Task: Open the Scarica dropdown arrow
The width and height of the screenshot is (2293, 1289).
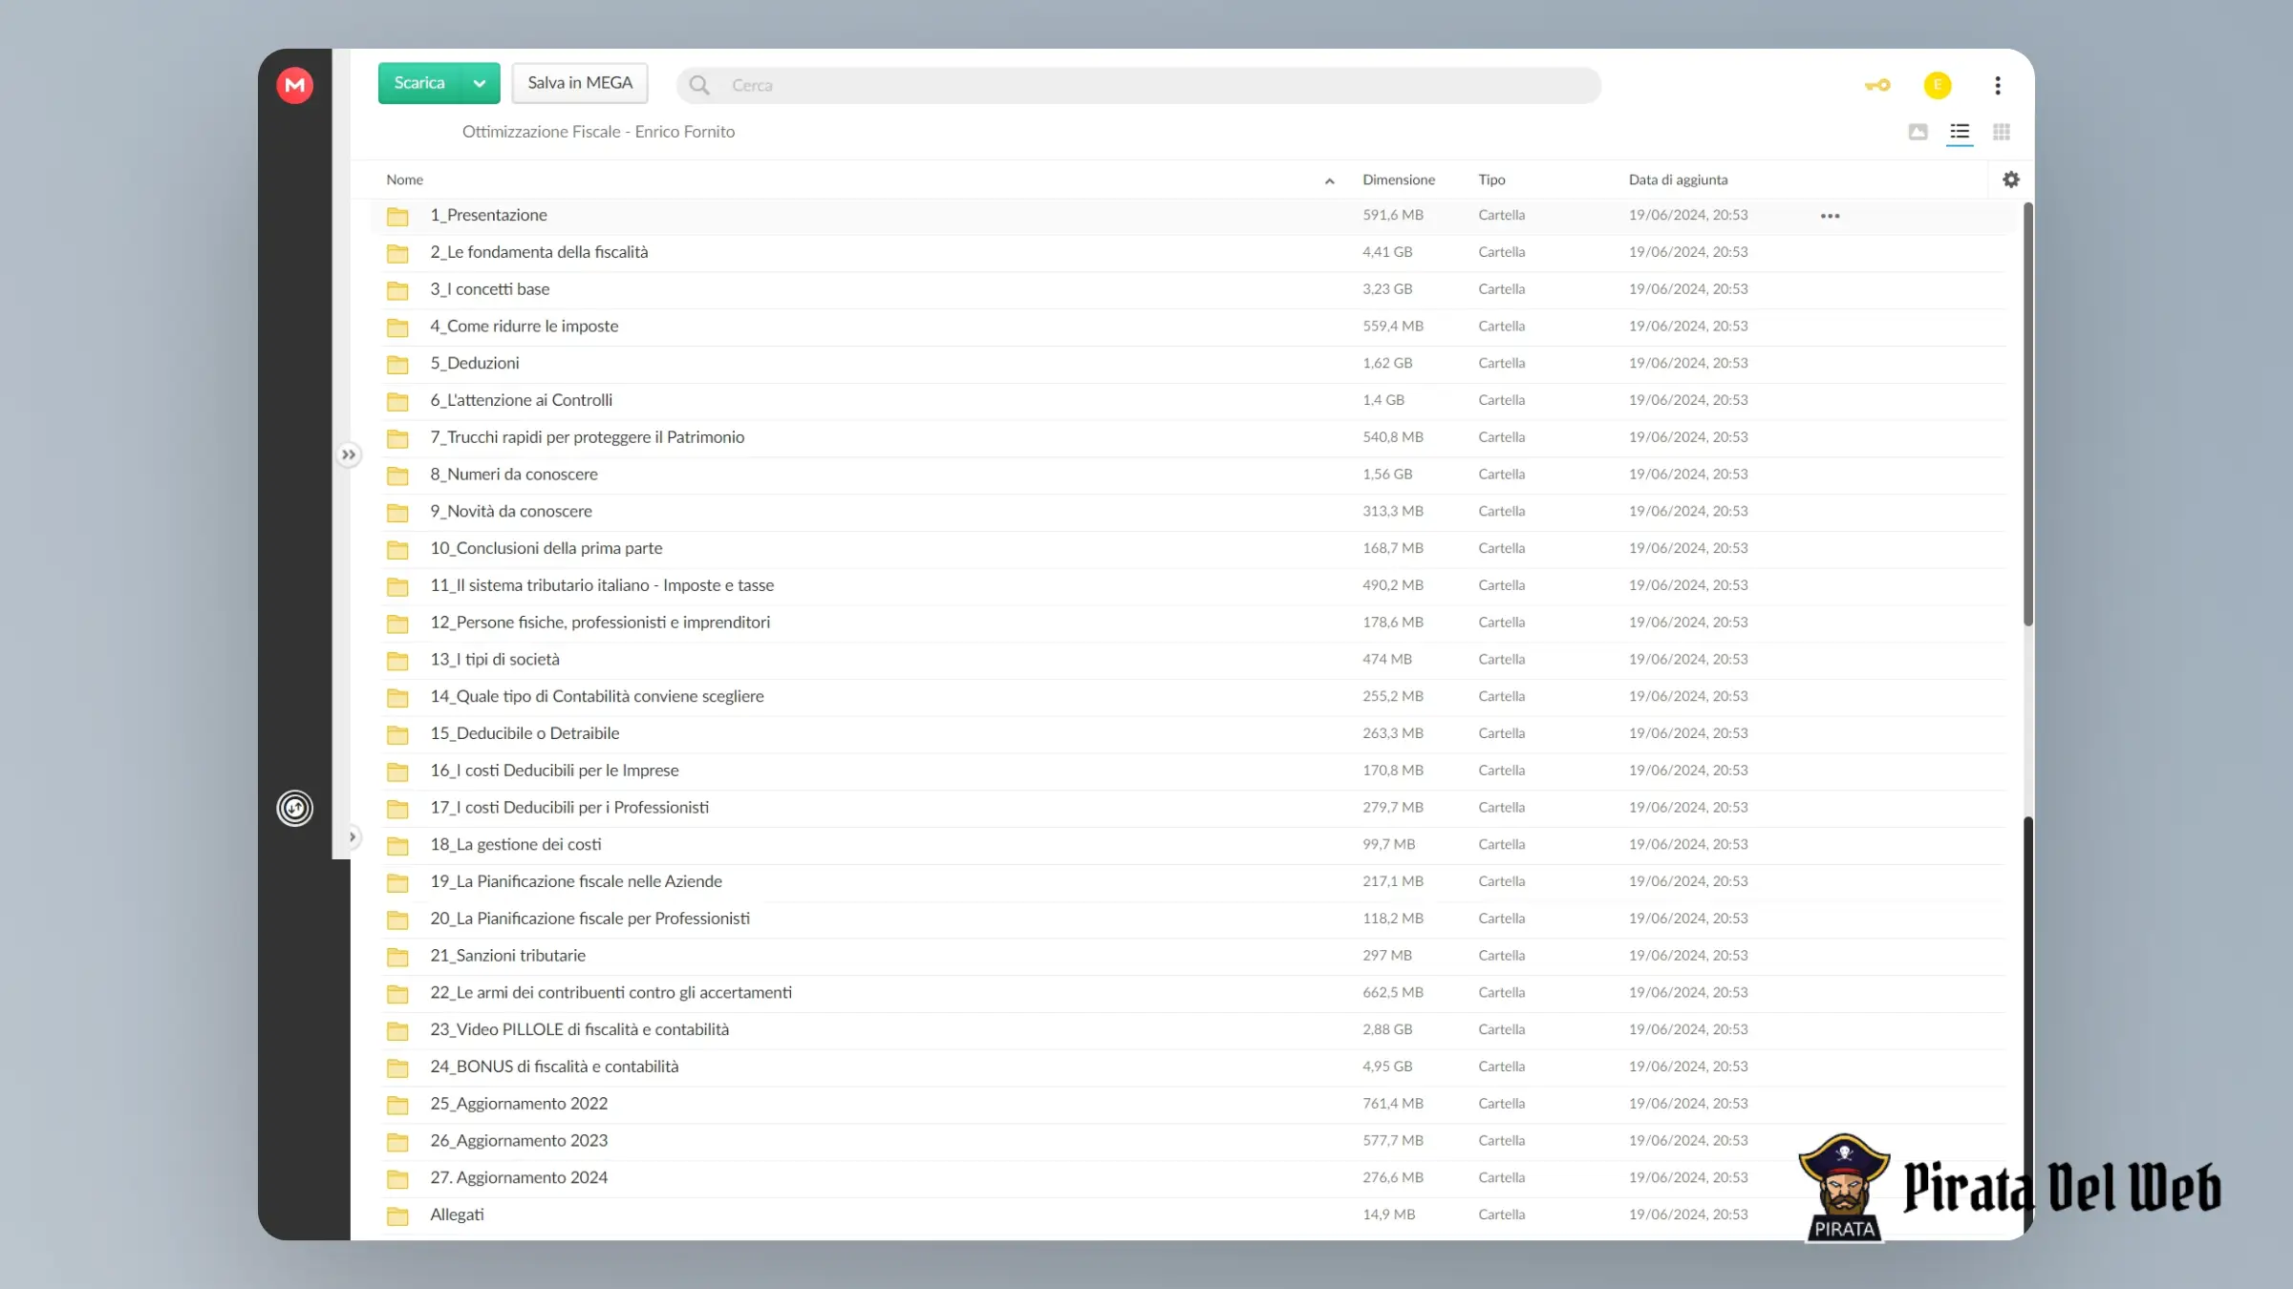Action: (480, 83)
